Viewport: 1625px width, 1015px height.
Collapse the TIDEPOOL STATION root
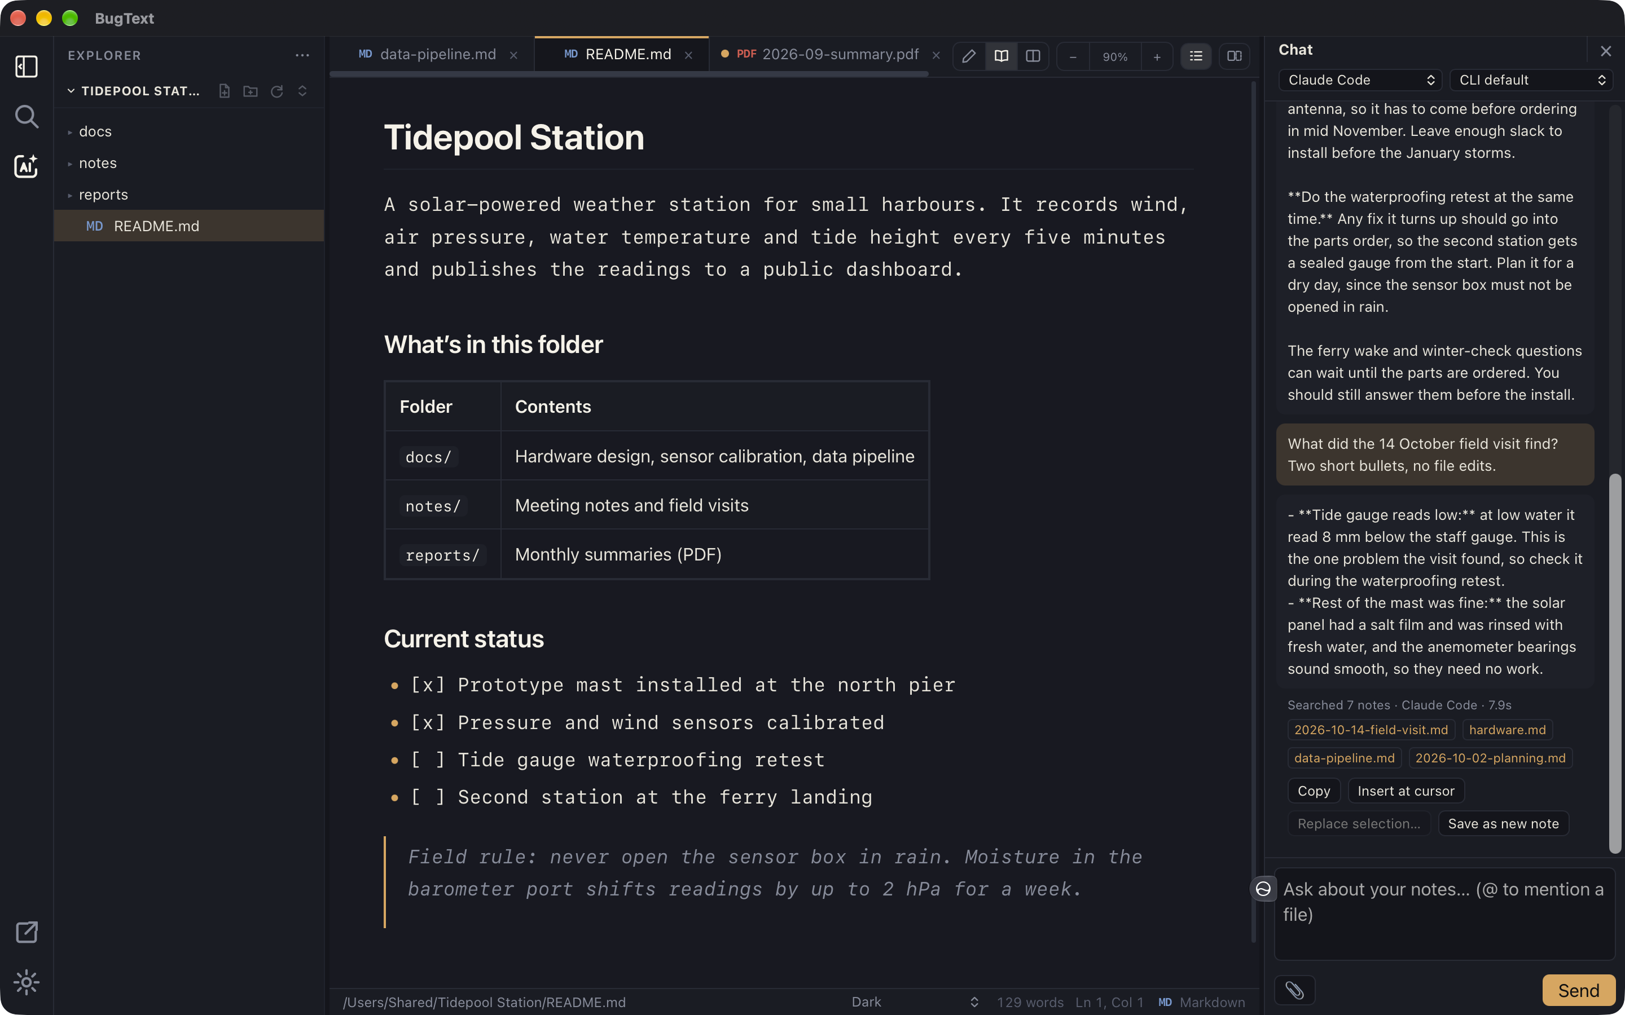tap(134, 91)
